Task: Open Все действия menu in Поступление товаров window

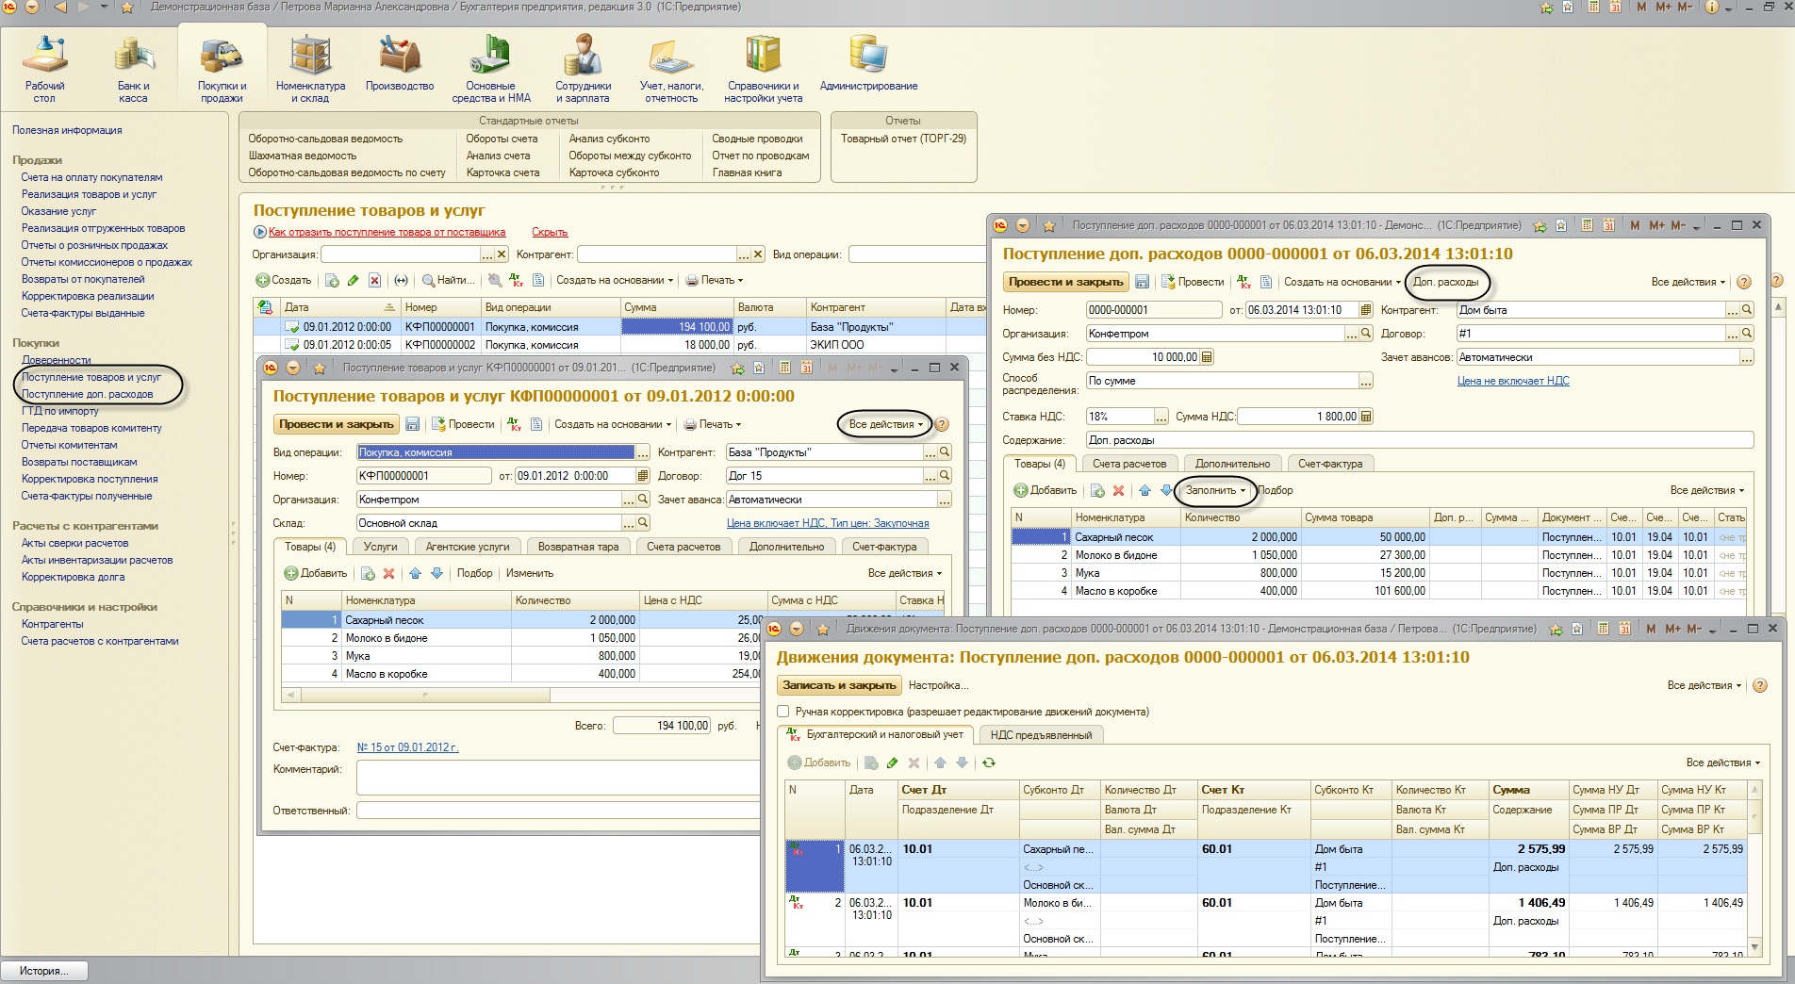Action: point(884,424)
